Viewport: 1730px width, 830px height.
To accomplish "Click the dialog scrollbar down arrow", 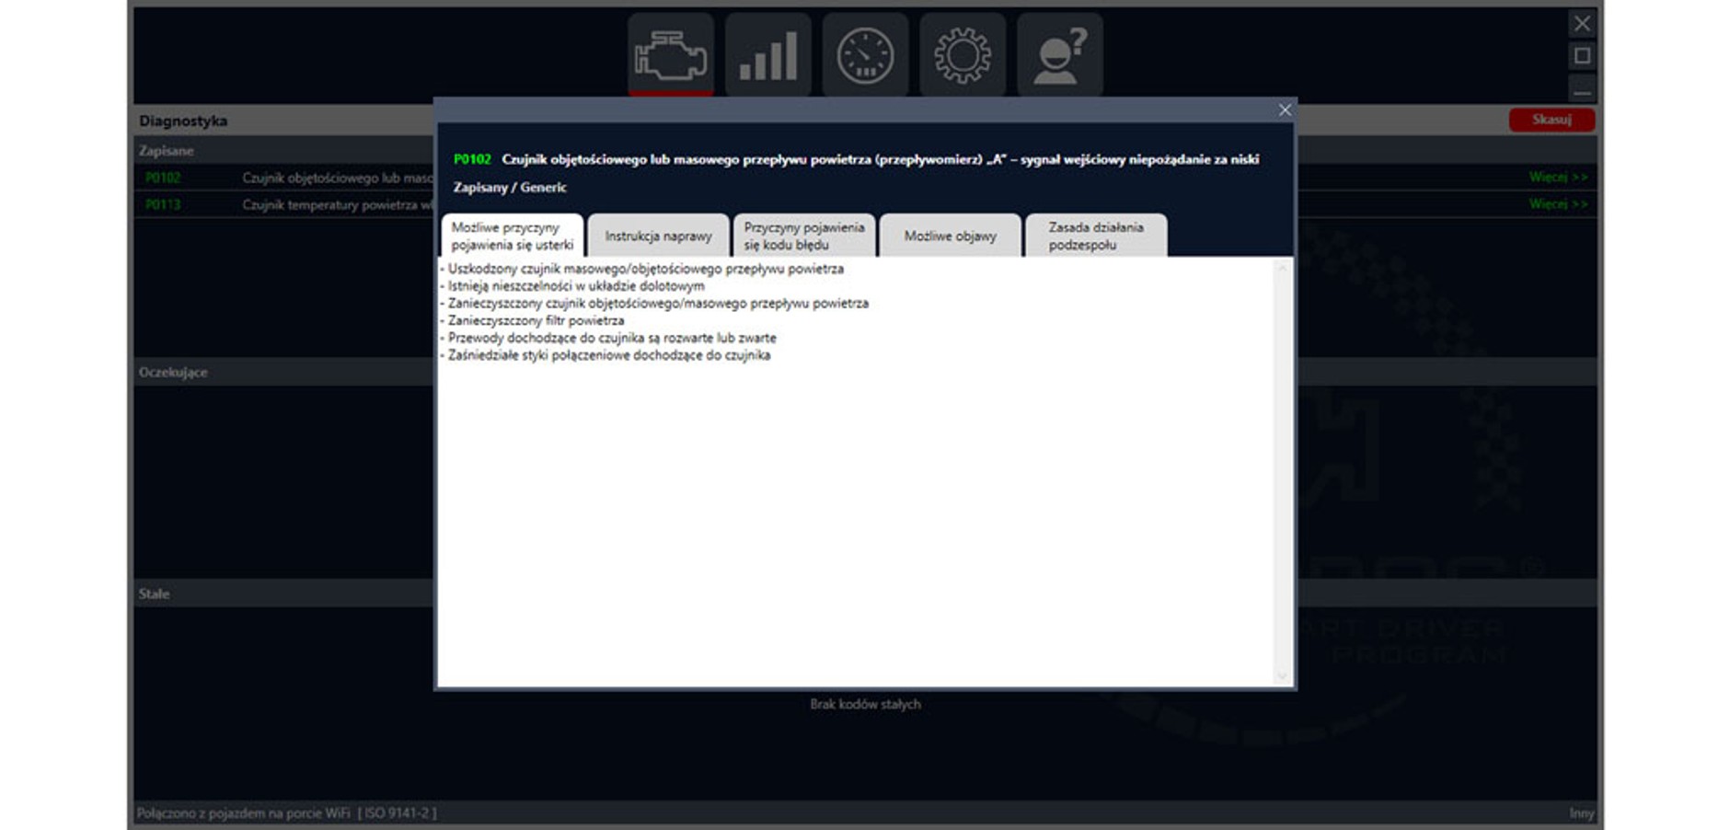I will click(x=1282, y=676).
